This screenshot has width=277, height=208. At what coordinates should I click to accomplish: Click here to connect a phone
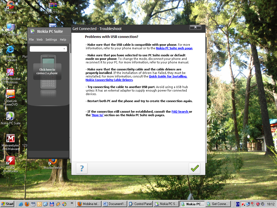pos(47,71)
